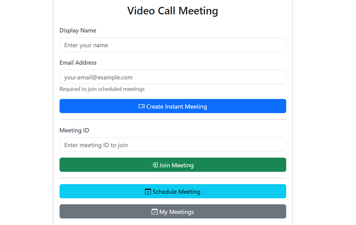Click the calendar-plus icon beside Schedule Meeting
The width and height of the screenshot is (356, 225).
148,191
